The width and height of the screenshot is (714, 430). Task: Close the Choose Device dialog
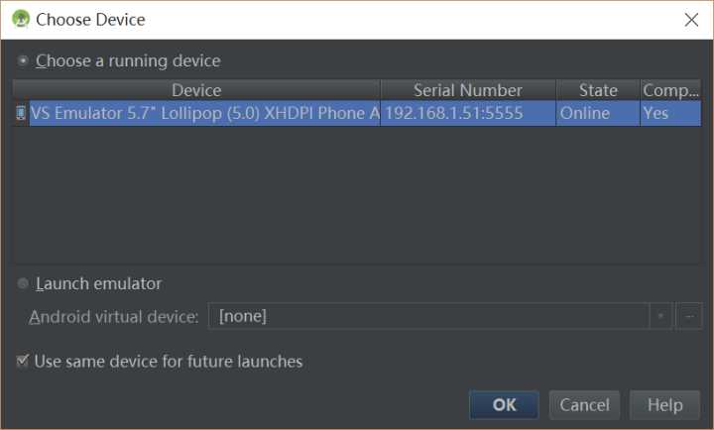690,20
